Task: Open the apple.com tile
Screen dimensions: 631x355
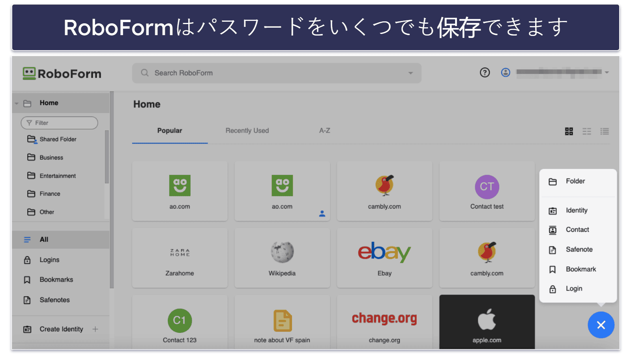Action: pos(487,322)
